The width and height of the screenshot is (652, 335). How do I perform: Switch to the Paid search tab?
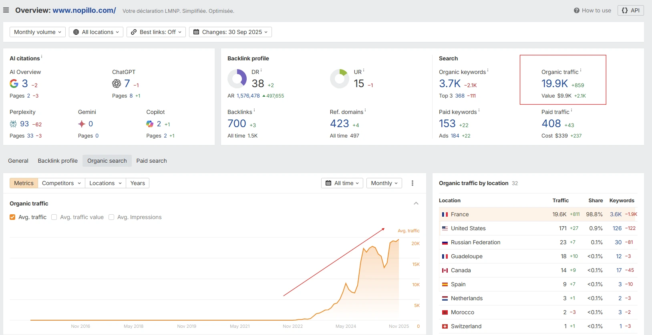[151, 161]
